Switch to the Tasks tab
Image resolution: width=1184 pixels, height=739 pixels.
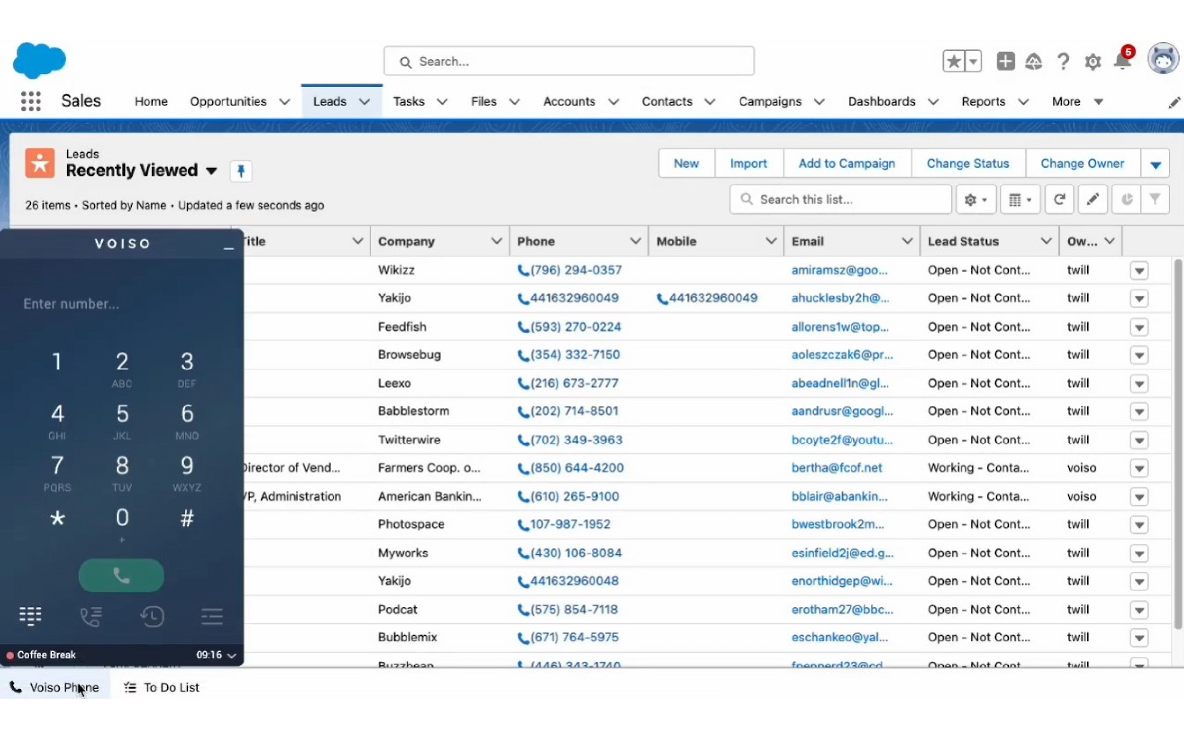click(409, 101)
